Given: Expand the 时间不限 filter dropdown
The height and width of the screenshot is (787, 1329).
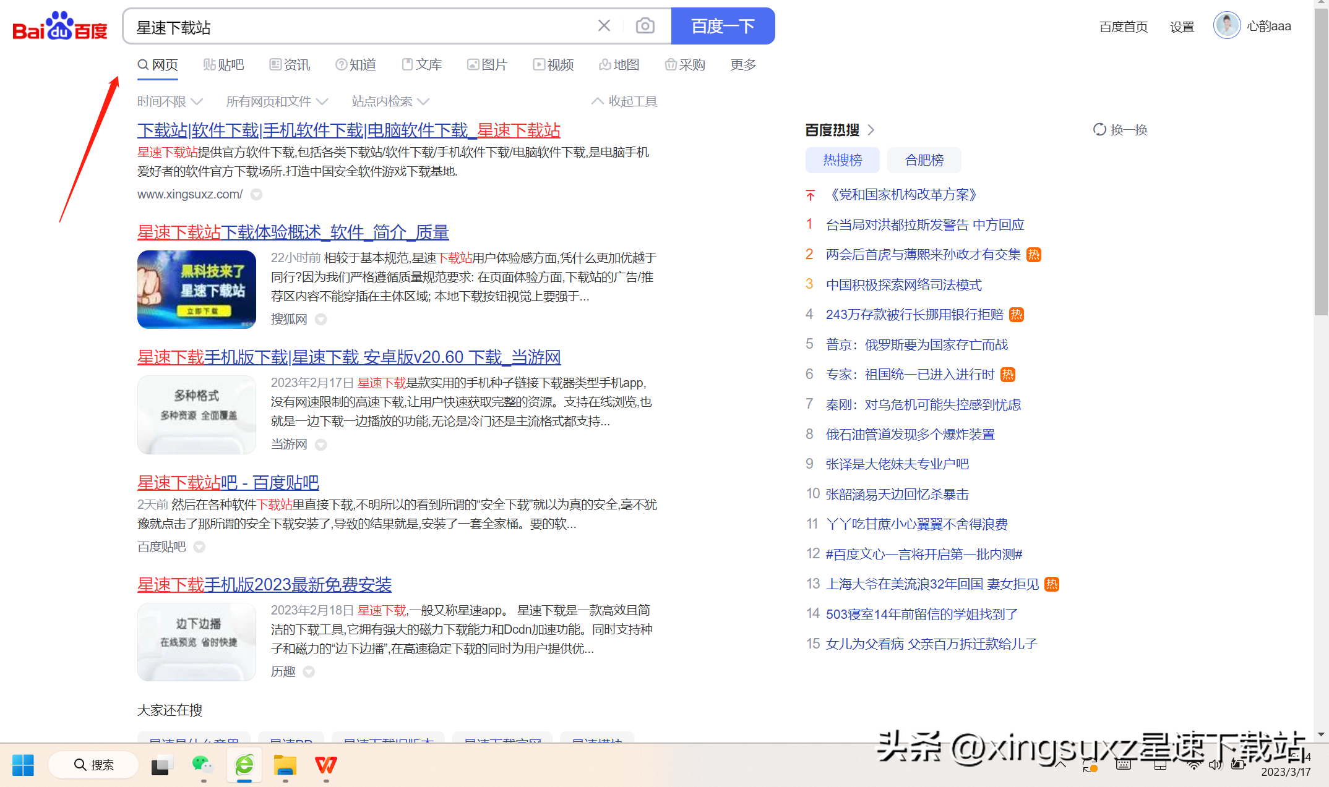Looking at the screenshot, I should click(x=170, y=101).
